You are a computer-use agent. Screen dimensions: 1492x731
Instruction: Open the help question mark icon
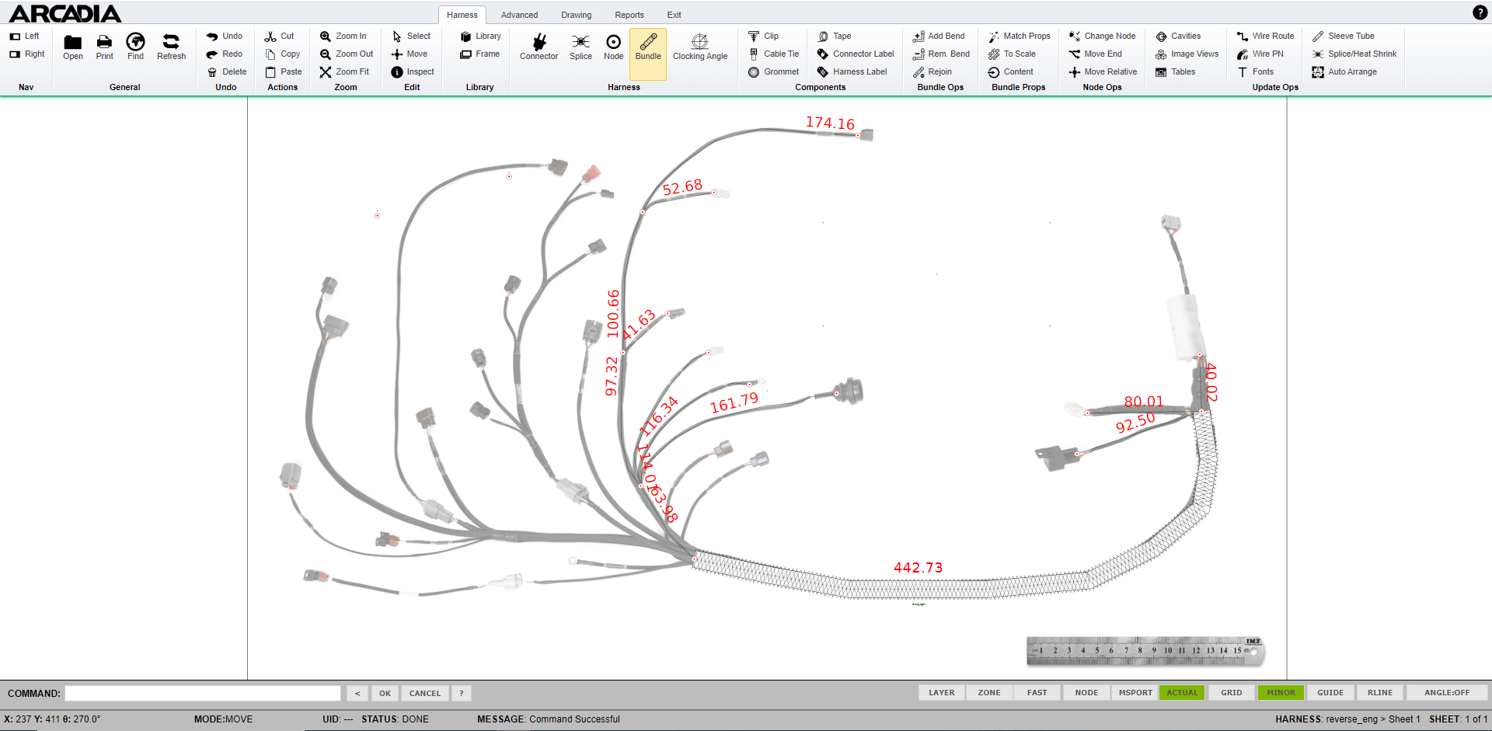[x=1480, y=12]
